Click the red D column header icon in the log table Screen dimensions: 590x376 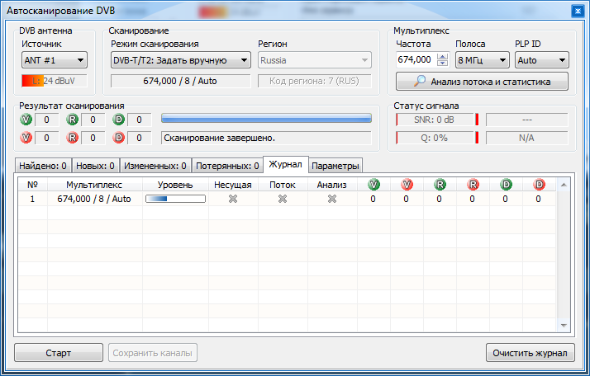pos(538,185)
